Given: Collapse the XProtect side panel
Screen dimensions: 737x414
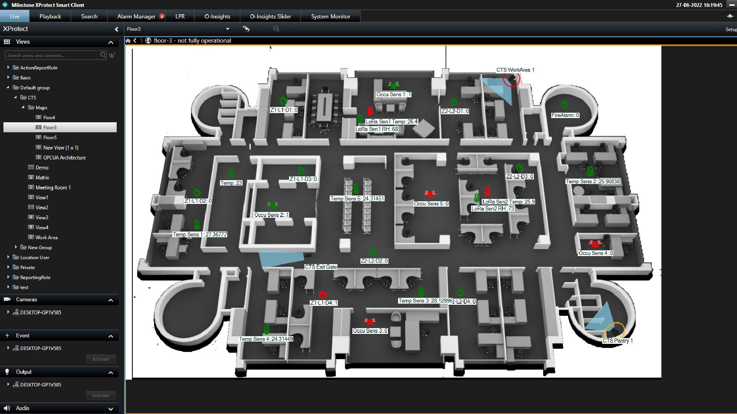Looking at the screenshot, I should [117, 29].
